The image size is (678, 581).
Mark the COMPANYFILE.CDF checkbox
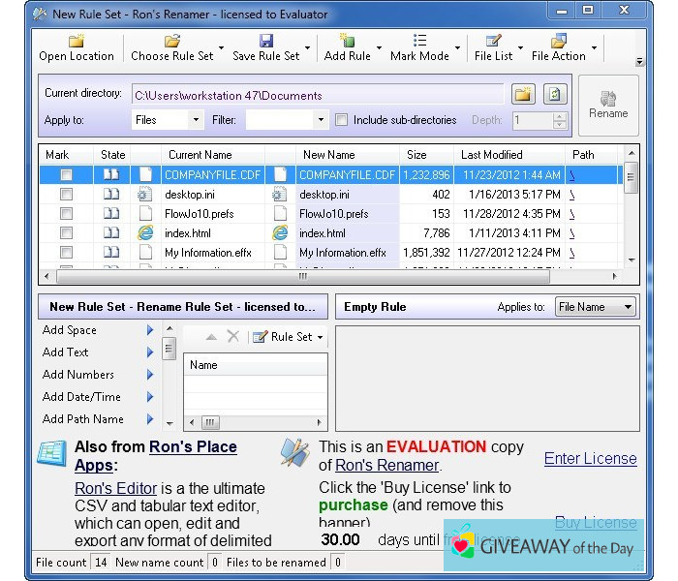[x=66, y=175]
